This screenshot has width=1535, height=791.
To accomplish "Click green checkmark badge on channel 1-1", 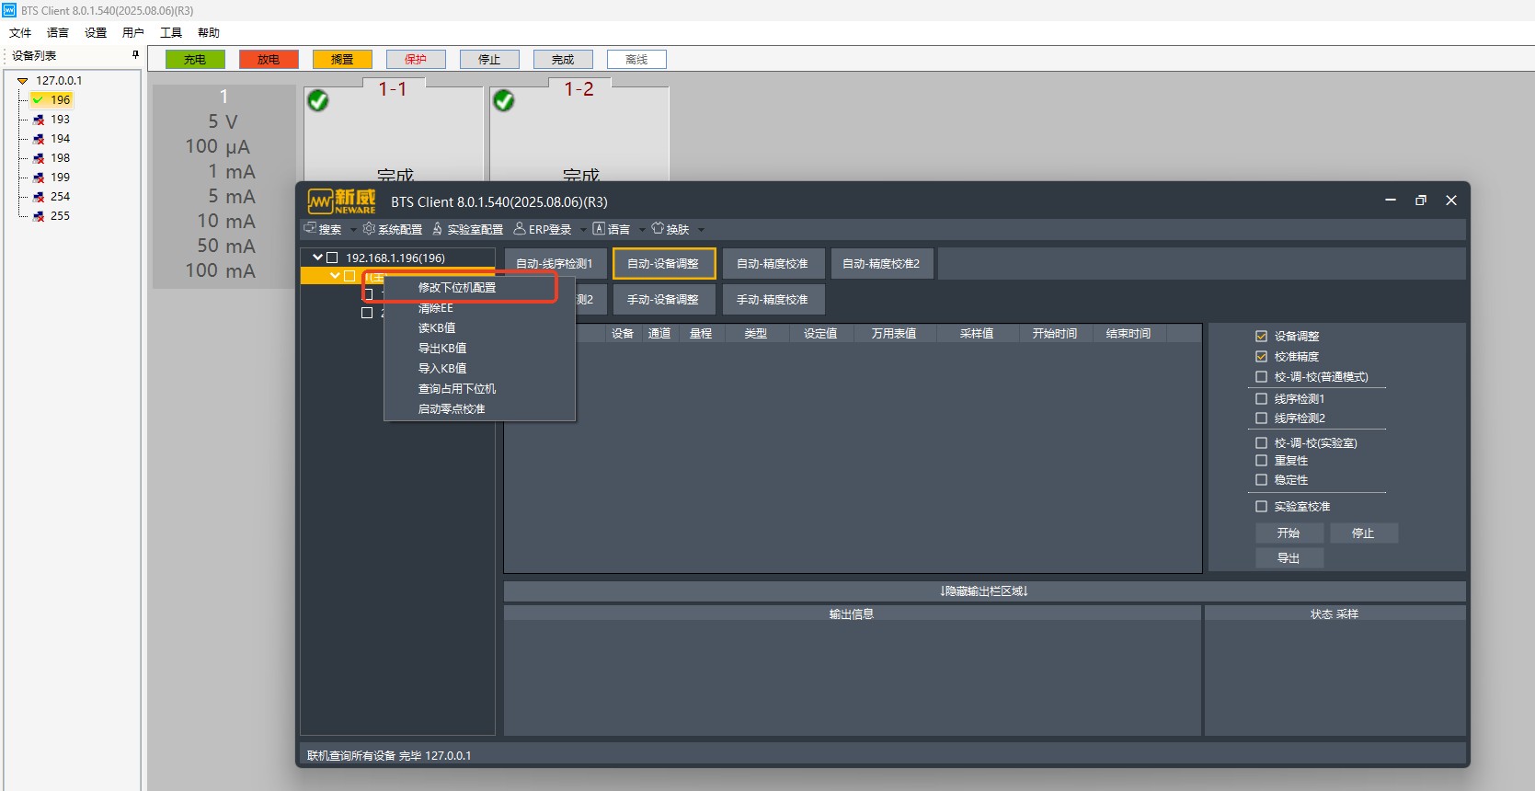I will tap(318, 100).
